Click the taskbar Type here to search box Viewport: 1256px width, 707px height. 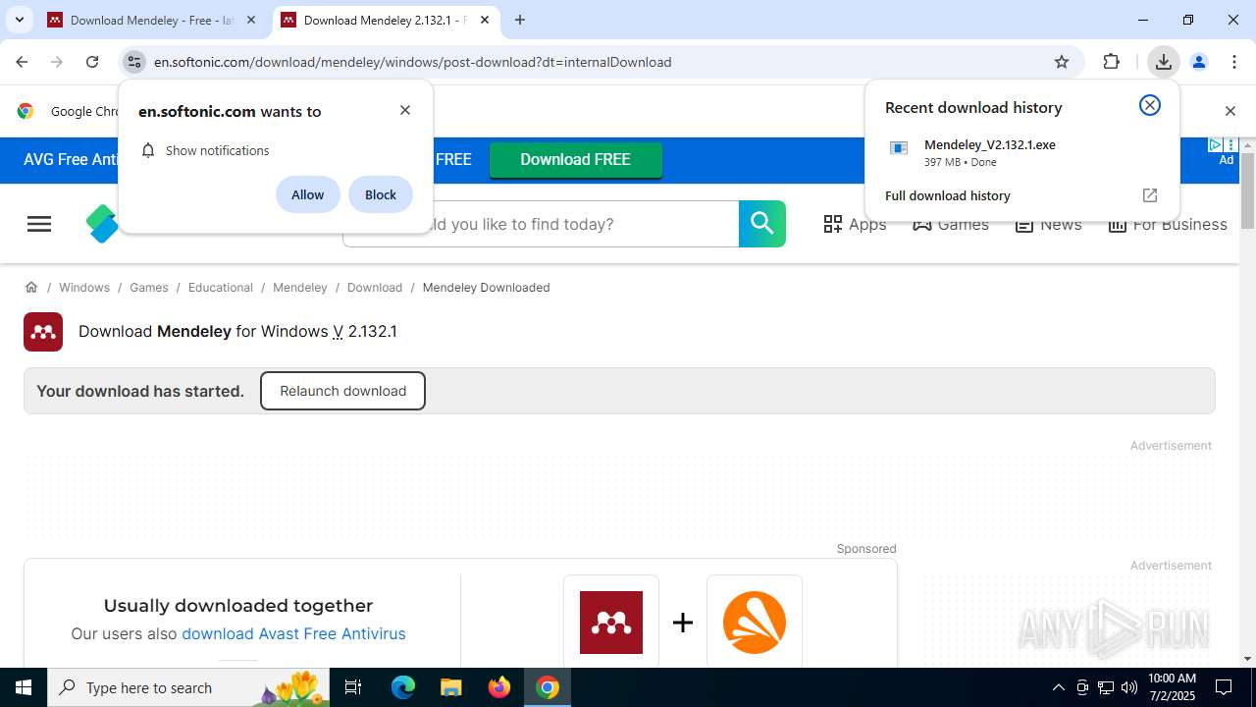(x=189, y=687)
